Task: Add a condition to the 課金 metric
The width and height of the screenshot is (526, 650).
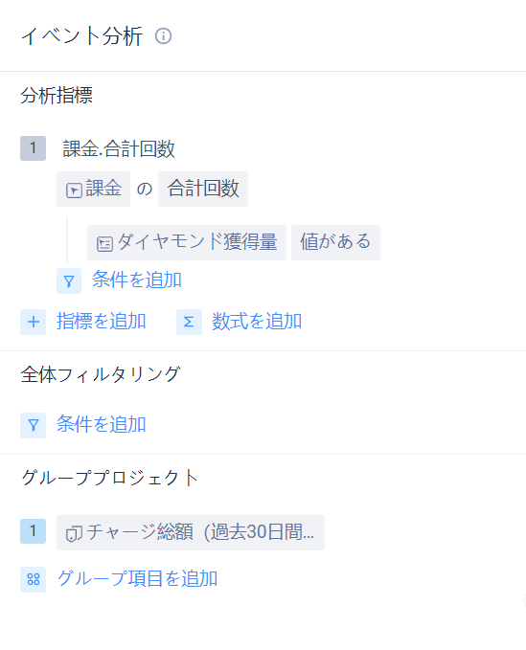Action: pyautogui.click(x=136, y=280)
